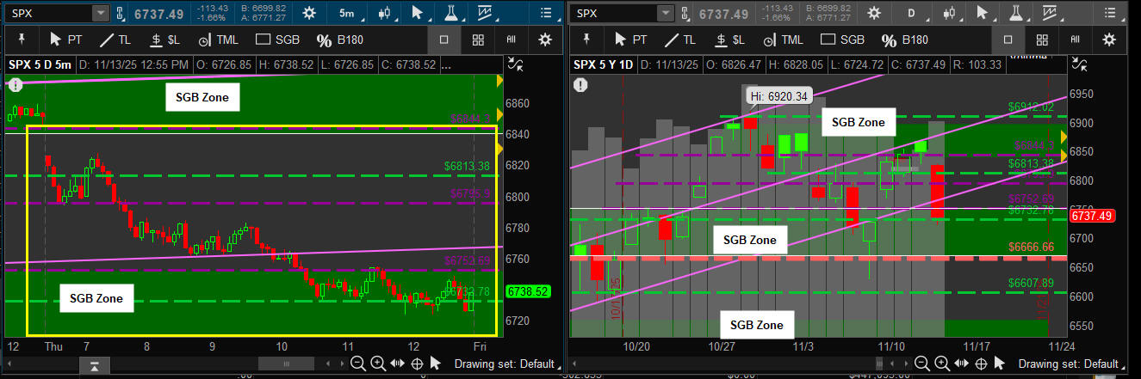Select the SGB rectangle tool in right chart
Screen dimensions: 1141x379
click(x=842, y=40)
